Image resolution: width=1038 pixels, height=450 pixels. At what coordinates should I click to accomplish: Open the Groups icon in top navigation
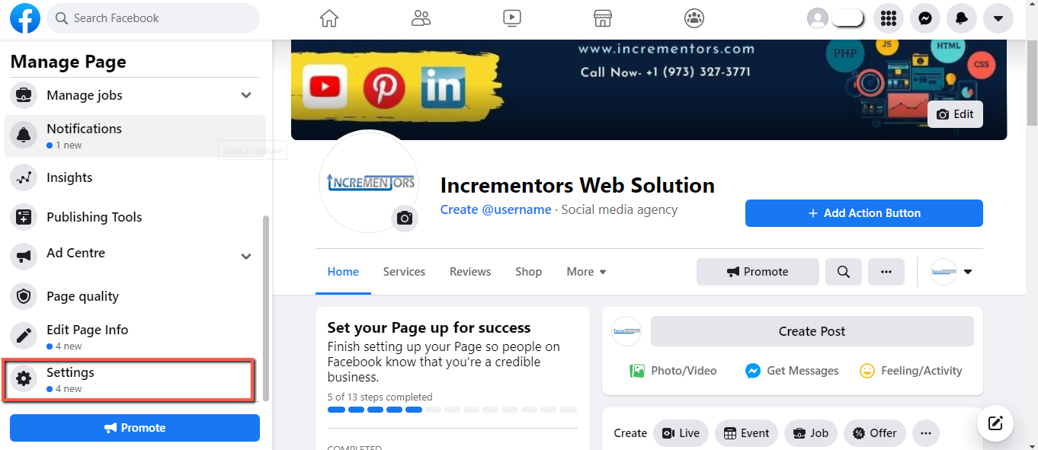694,18
